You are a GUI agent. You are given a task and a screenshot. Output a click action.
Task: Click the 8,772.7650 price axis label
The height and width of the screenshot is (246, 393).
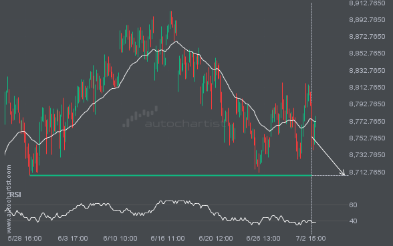click(x=367, y=122)
